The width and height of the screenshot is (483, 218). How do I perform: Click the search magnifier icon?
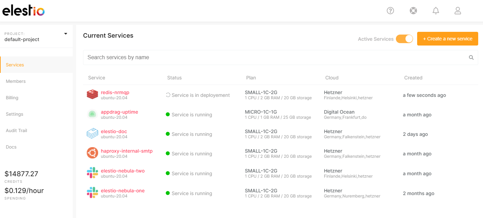tap(471, 57)
